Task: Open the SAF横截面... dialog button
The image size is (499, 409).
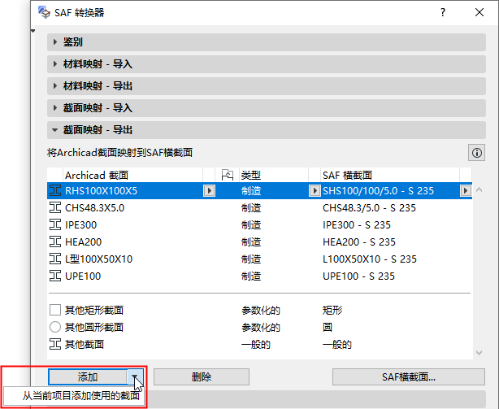Action: pos(409,376)
